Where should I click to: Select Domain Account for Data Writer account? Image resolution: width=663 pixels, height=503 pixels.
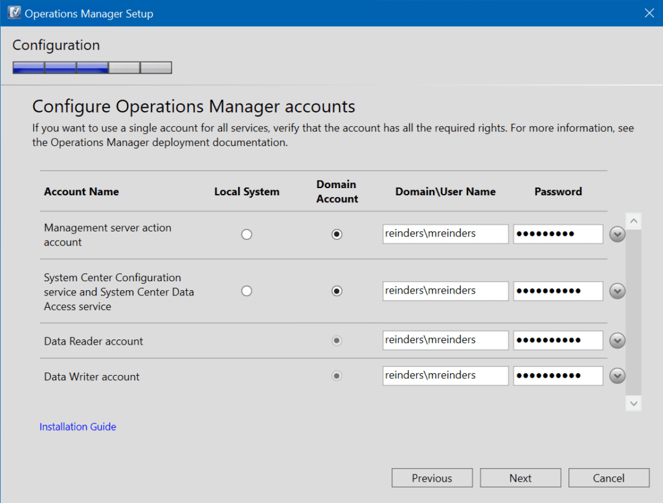337,376
